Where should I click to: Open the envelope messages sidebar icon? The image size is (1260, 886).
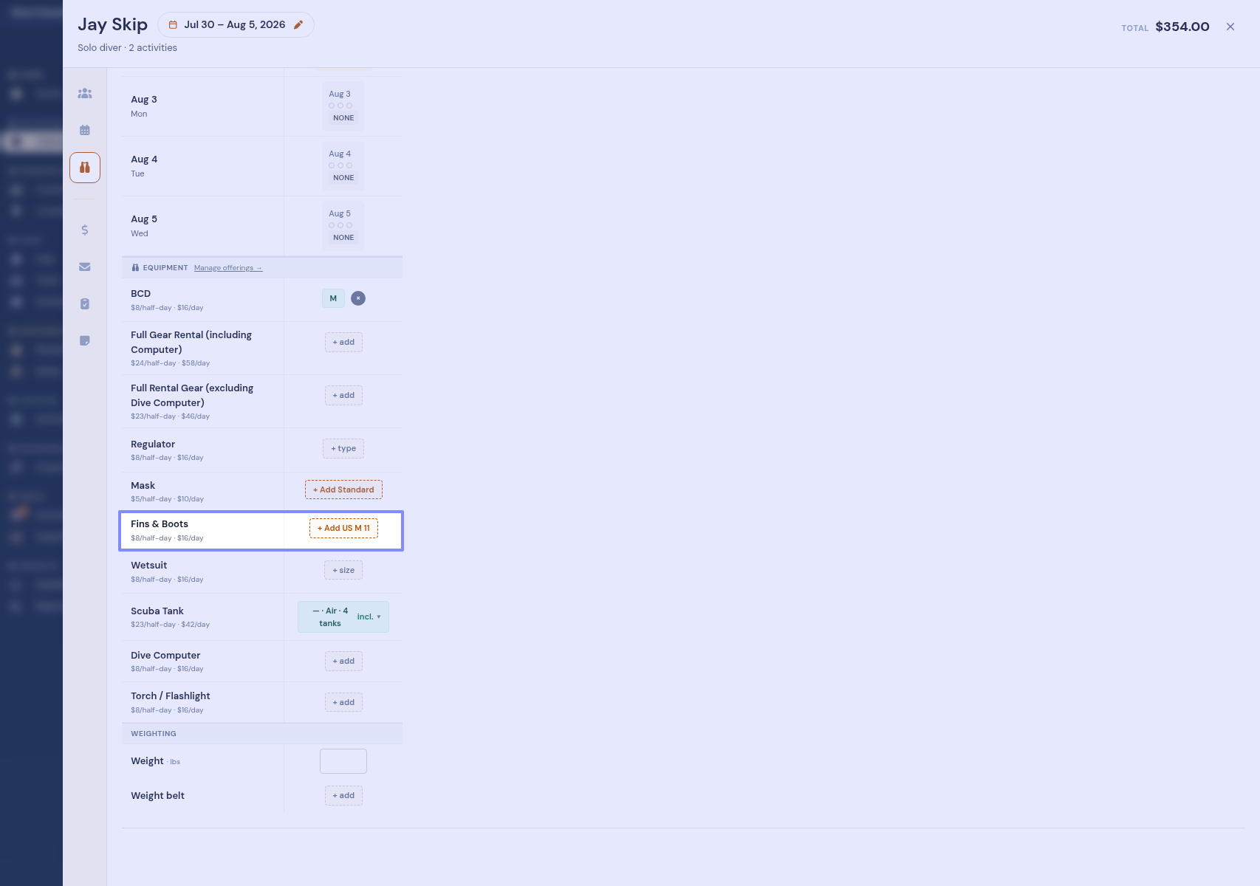click(85, 267)
